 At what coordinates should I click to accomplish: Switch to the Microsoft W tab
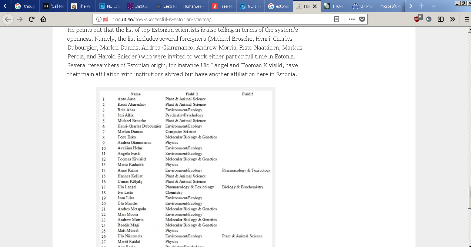[x=391, y=6]
